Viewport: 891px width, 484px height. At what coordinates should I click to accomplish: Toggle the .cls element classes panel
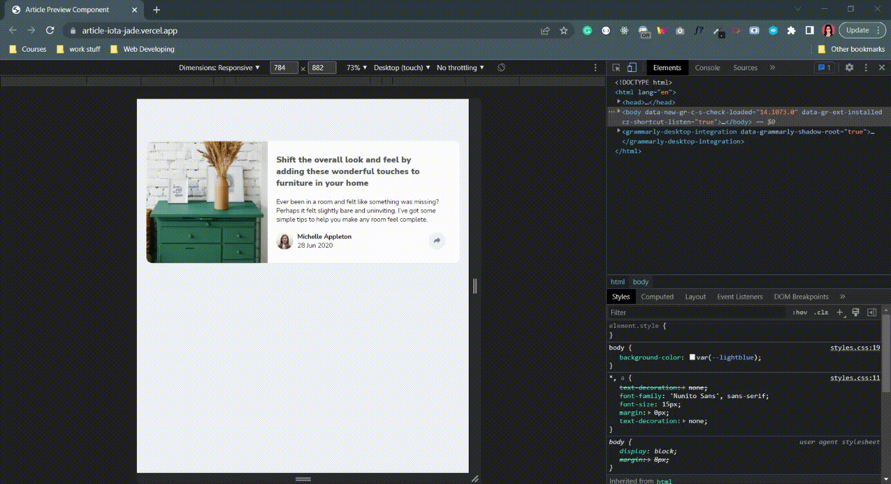821,312
